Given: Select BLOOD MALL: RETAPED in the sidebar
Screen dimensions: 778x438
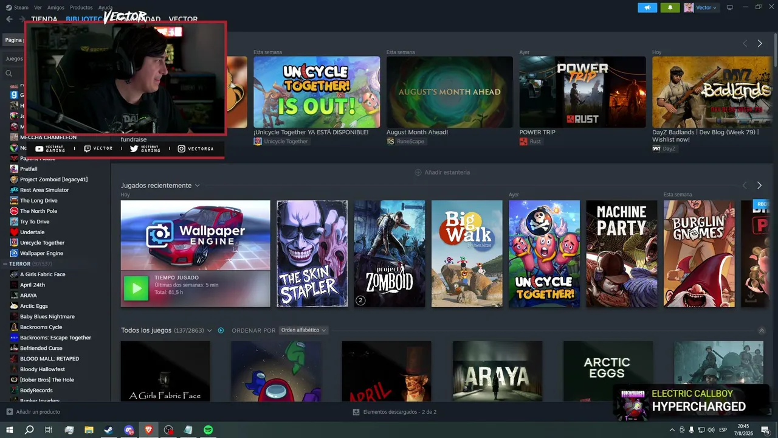Looking at the screenshot, I should [49, 359].
